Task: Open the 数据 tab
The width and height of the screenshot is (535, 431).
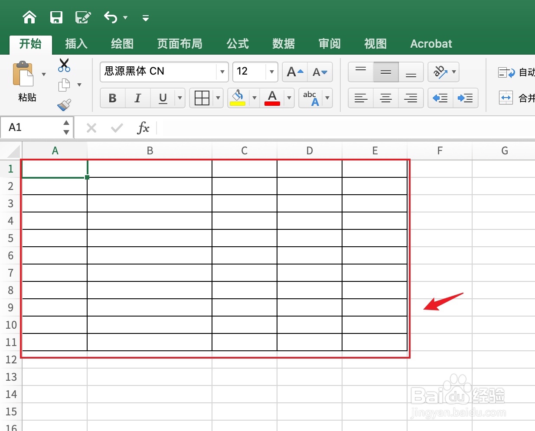Action: point(284,44)
